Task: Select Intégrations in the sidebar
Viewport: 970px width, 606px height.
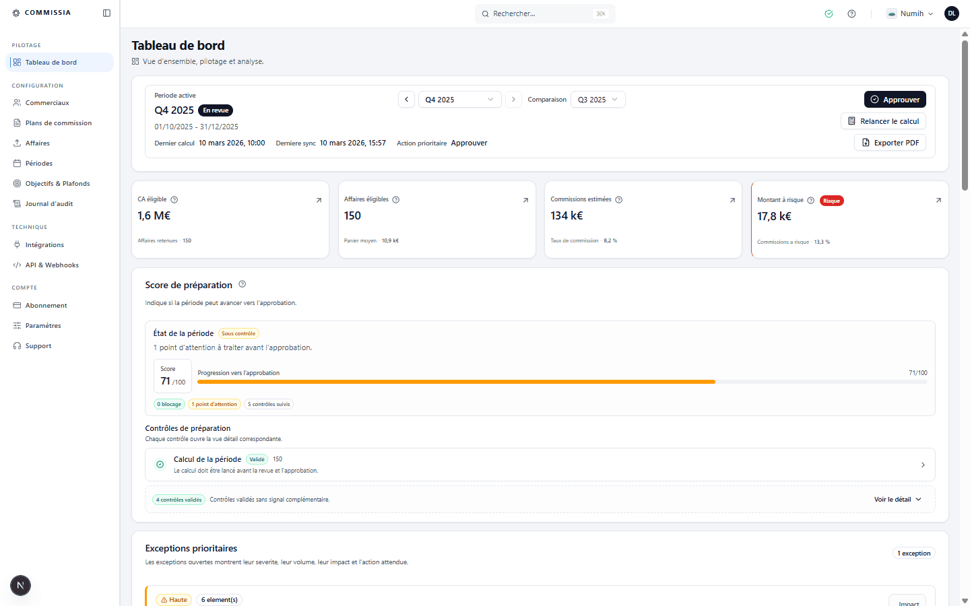Action: pos(44,244)
